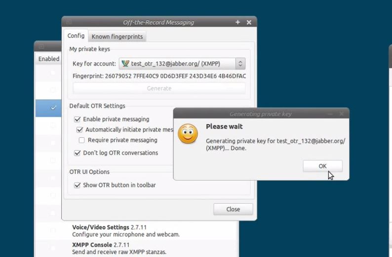The width and height of the screenshot is (392, 257).
Task: Uncheck Show OTR button in toolbar
Action: (77, 185)
